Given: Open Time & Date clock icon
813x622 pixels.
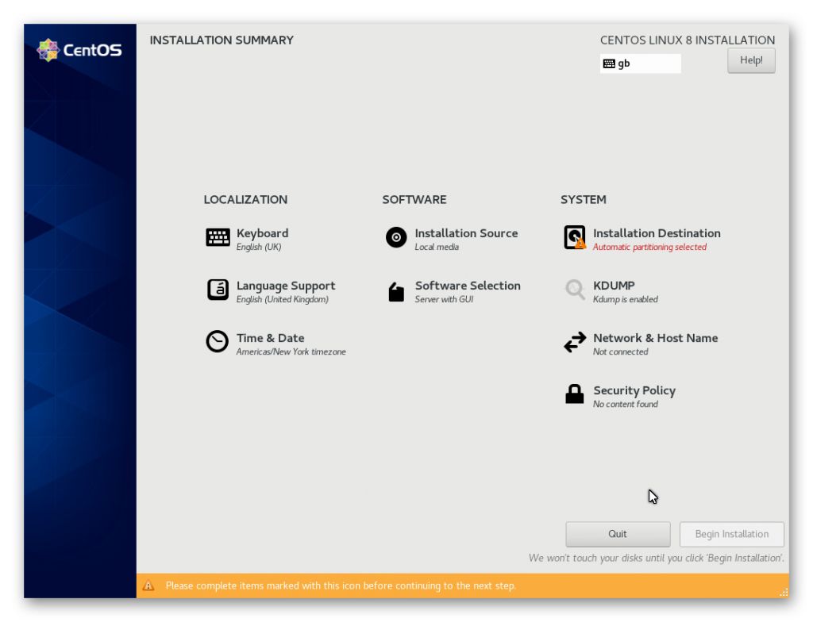Looking at the screenshot, I should [x=218, y=342].
